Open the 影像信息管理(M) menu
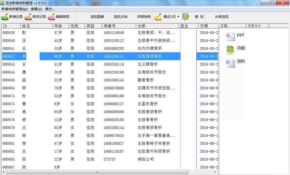The height and width of the screenshot is (175, 290). [15, 9]
